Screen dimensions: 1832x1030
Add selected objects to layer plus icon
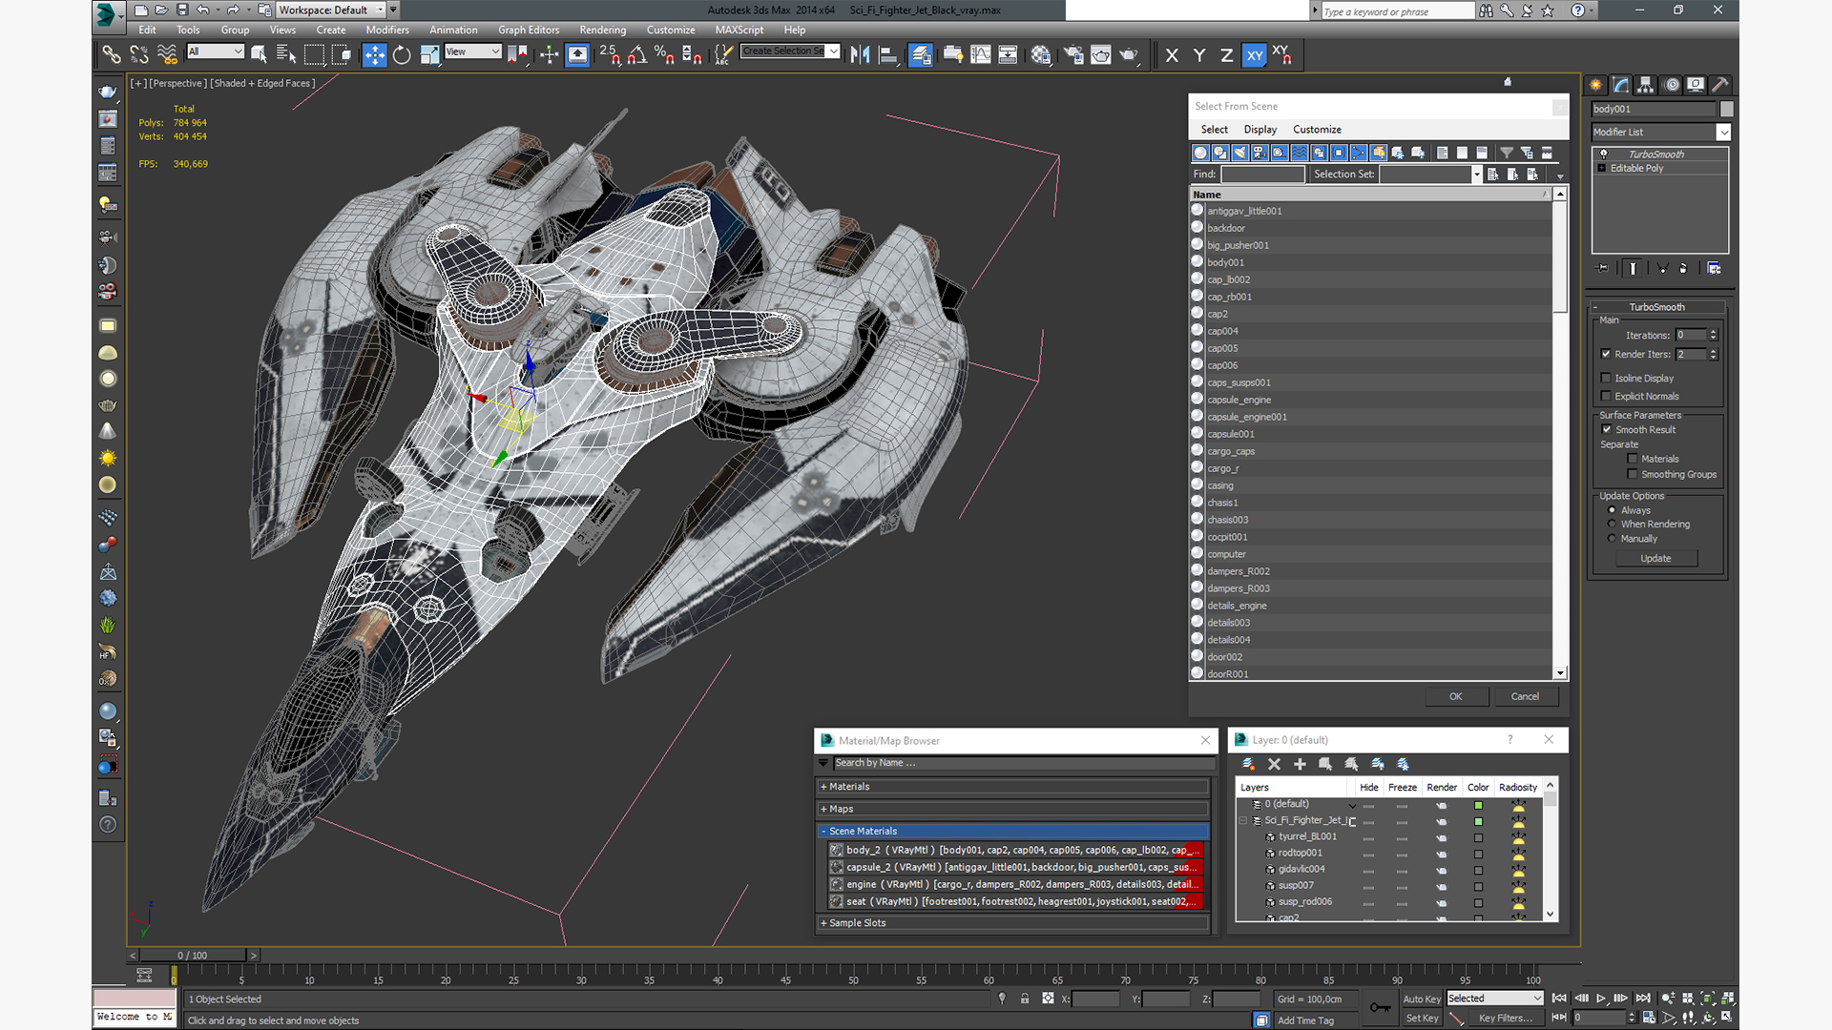click(1300, 764)
